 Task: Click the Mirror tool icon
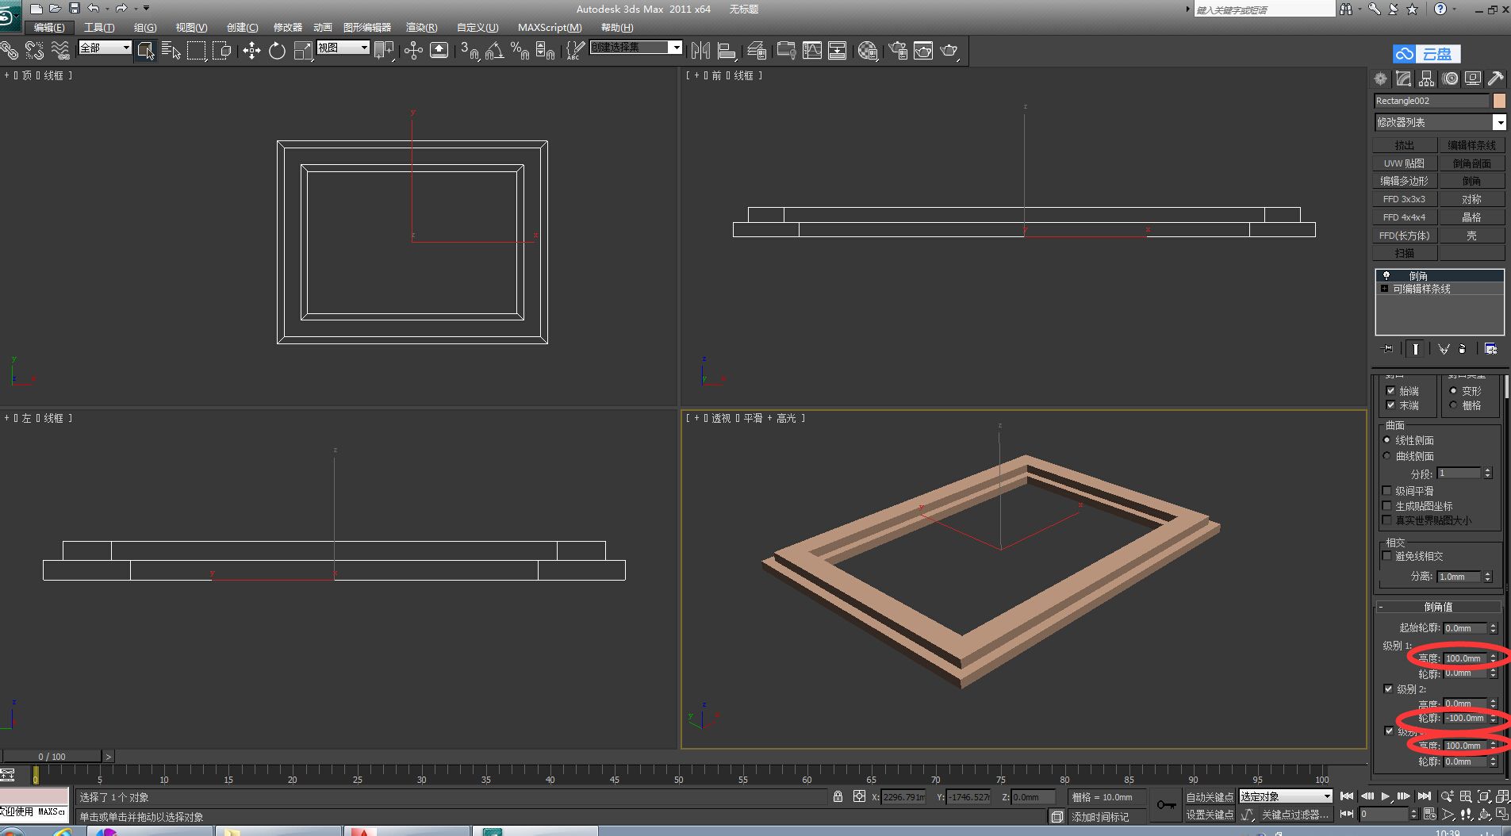pyautogui.click(x=700, y=51)
